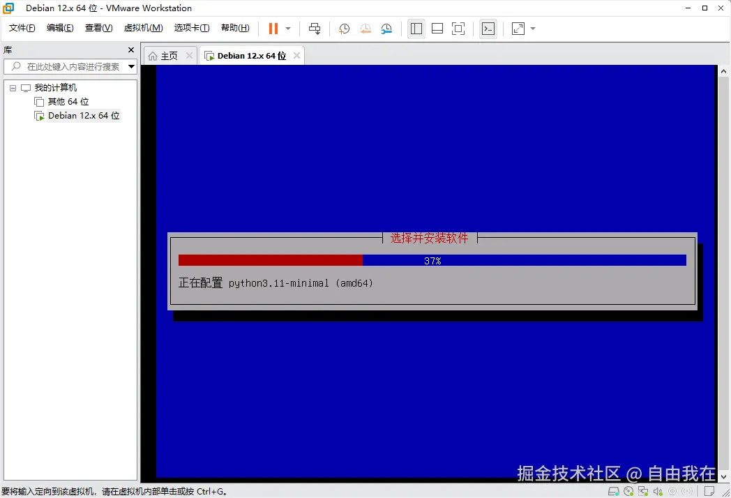Click the Suspend virtual machine icon
731x498 pixels.
point(272,29)
